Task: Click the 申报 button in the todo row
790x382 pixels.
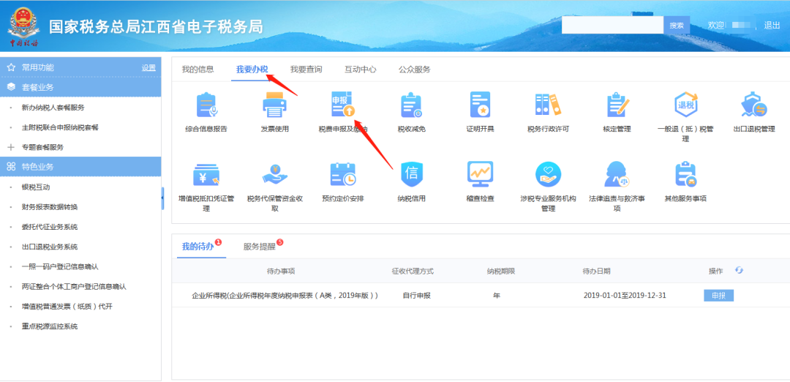Action: [x=718, y=296]
